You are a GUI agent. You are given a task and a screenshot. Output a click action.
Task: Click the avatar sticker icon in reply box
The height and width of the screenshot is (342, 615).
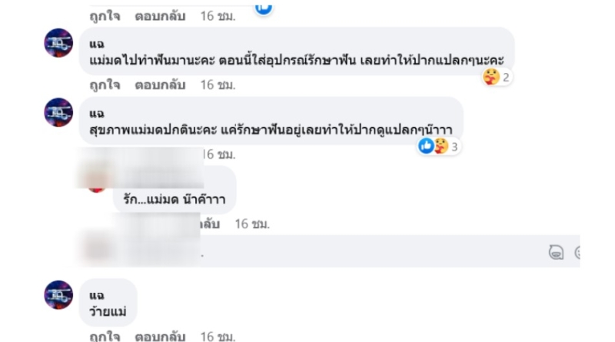pyautogui.click(x=556, y=252)
